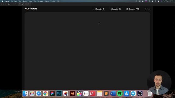The height and width of the screenshot is (98, 175).
Task: Open Telegram from the Dock
Action: pyautogui.click(x=133, y=93)
